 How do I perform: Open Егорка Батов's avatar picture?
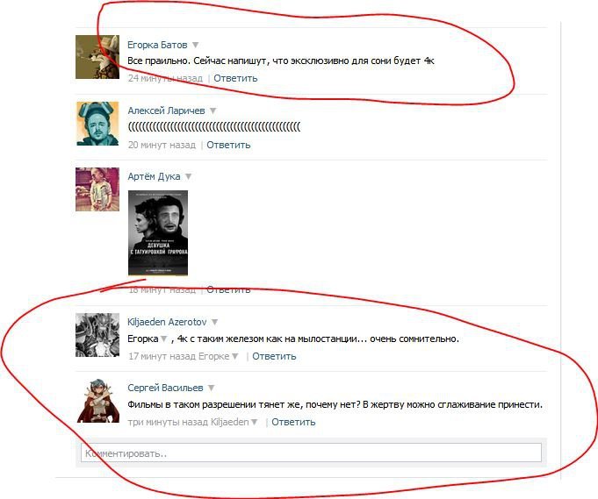point(97,57)
